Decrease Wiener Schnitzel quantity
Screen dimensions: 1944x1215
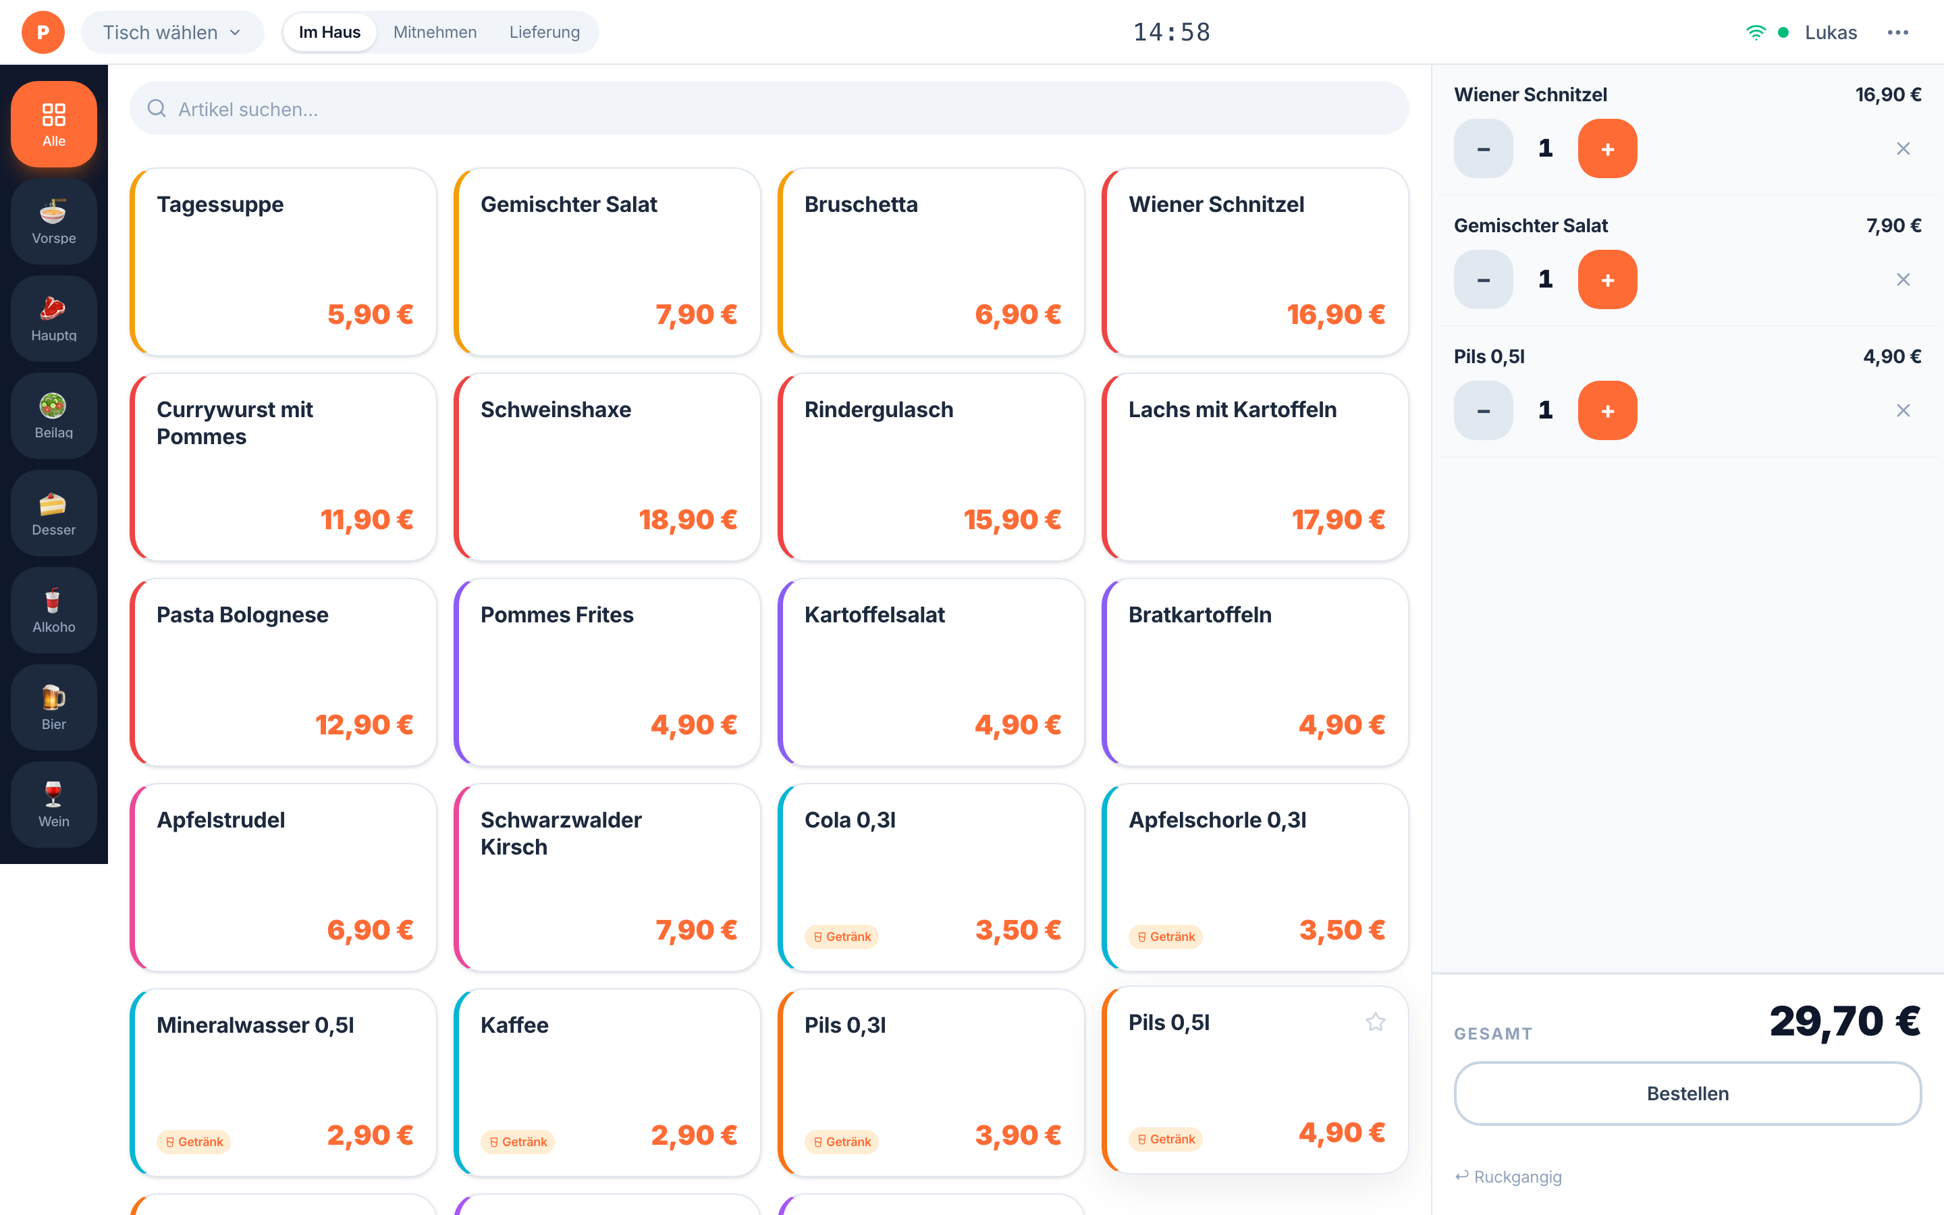tap(1484, 148)
